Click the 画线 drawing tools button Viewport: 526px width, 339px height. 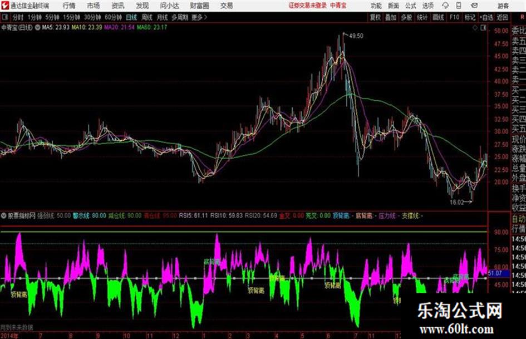pyautogui.click(x=438, y=17)
